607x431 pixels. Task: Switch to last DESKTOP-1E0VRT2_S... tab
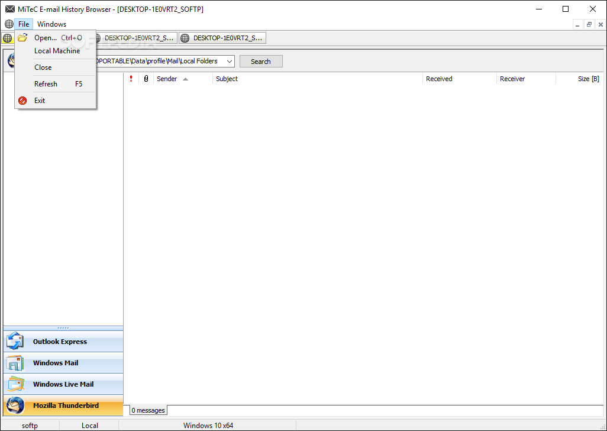[222, 38]
